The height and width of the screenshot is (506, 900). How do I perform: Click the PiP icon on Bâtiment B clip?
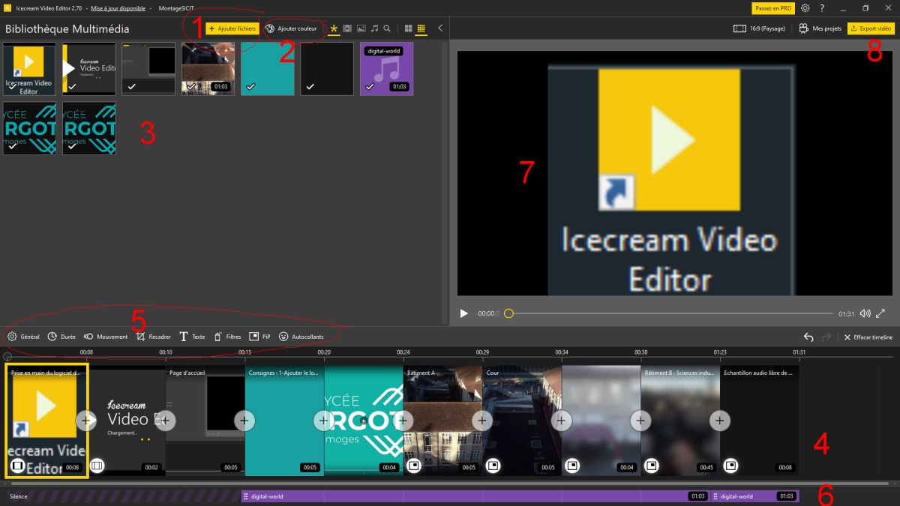click(x=651, y=466)
